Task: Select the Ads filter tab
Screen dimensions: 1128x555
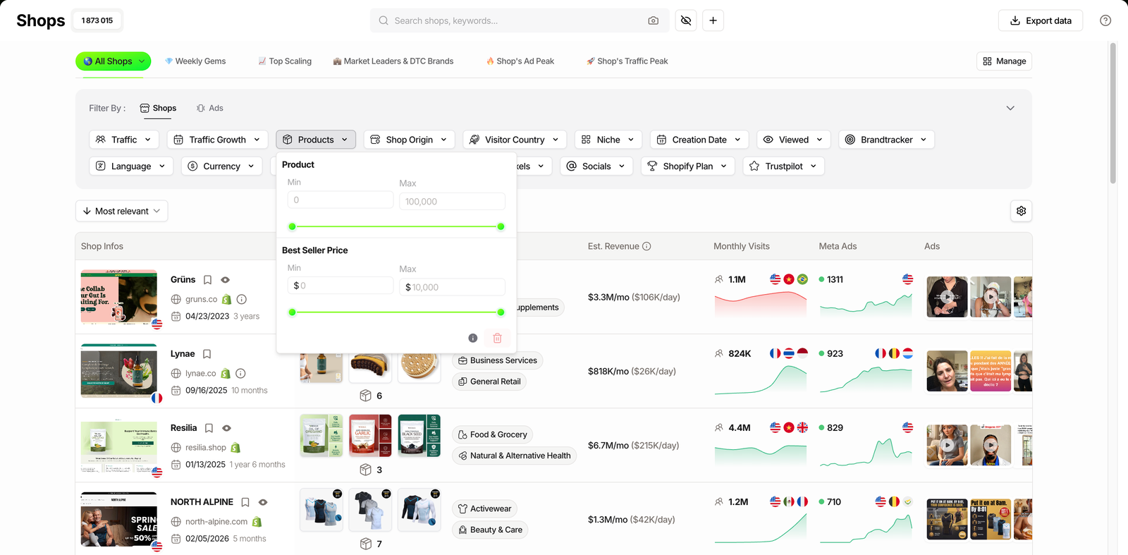Action: pyautogui.click(x=210, y=108)
